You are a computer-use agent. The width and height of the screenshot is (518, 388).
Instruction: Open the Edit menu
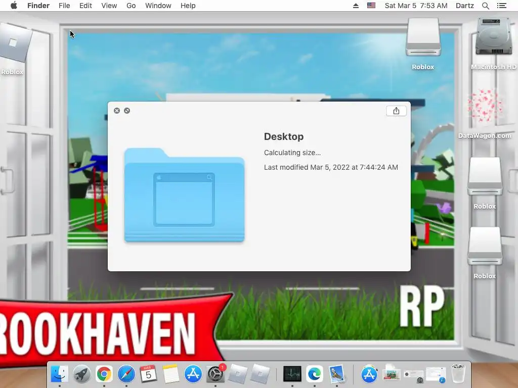point(85,6)
